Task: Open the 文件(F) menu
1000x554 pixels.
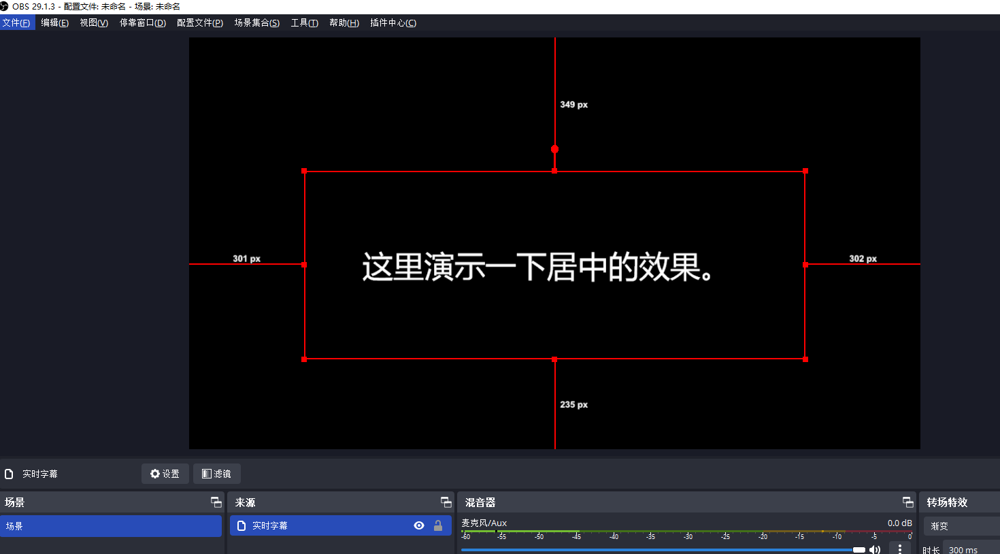Action: (16, 22)
